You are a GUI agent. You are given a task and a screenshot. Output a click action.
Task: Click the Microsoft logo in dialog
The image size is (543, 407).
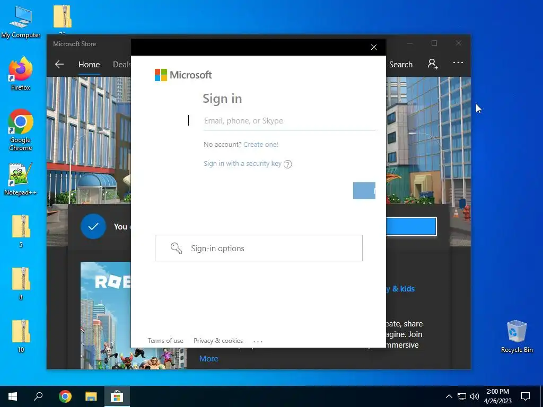[x=183, y=75]
